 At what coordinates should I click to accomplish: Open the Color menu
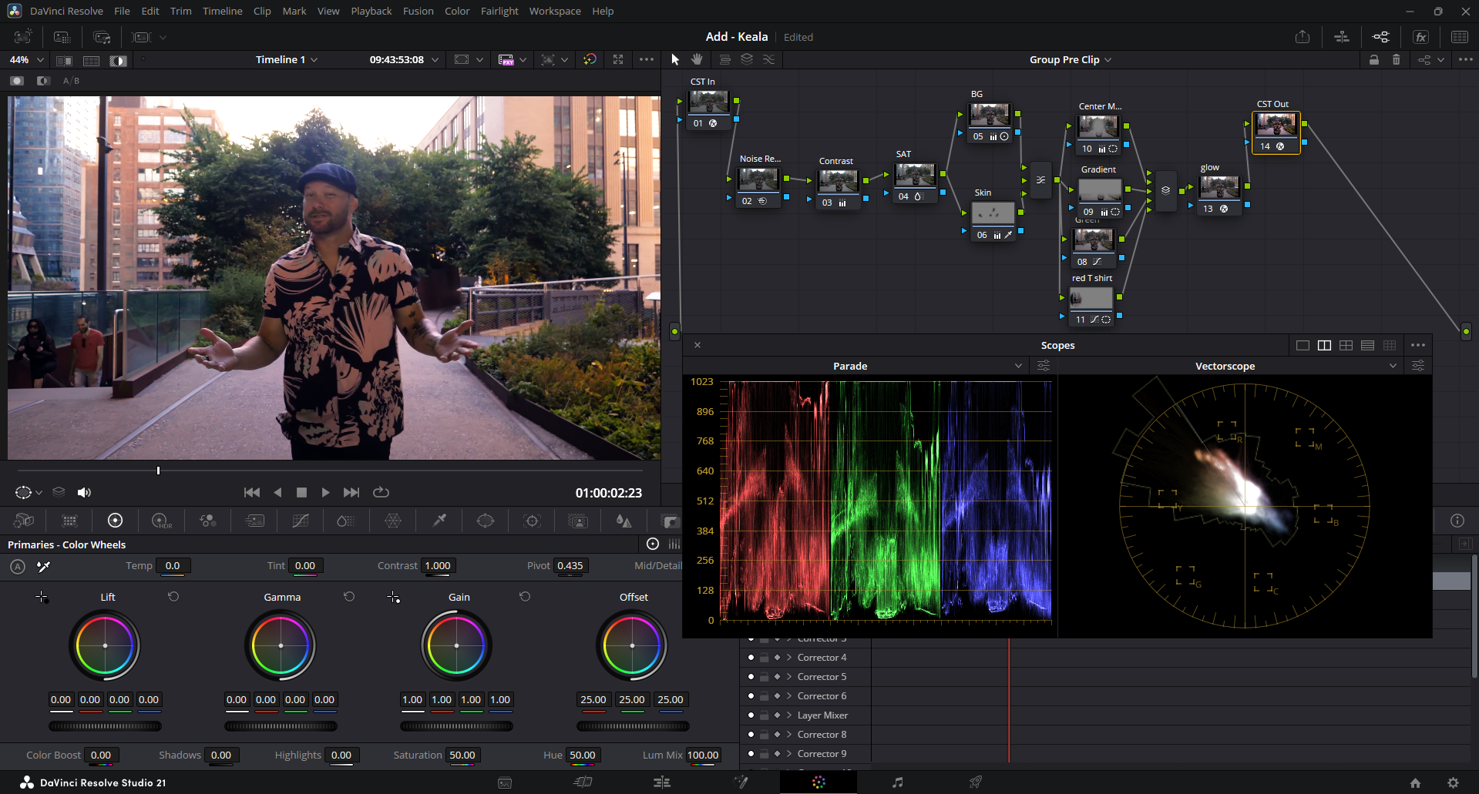[457, 12]
